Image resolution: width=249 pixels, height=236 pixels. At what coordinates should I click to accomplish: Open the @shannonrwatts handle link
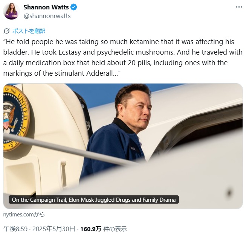[x=47, y=16]
